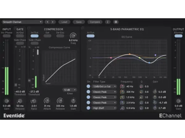This screenshot has height=138, width=185.
Task: Click the compressor gain reduction meter bar
Action: coord(38,52)
